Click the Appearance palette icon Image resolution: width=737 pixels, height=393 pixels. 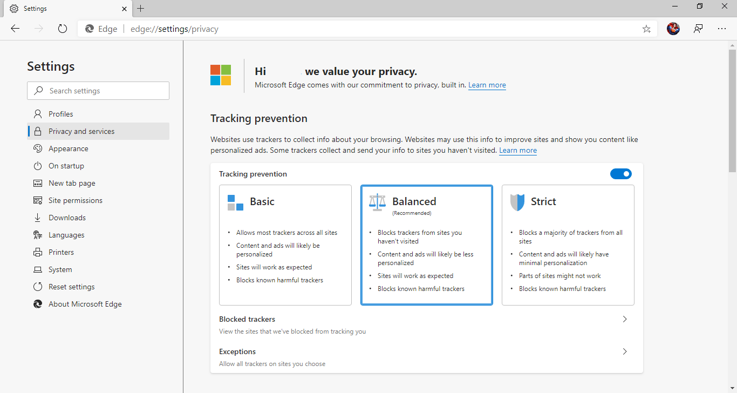(38, 148)
